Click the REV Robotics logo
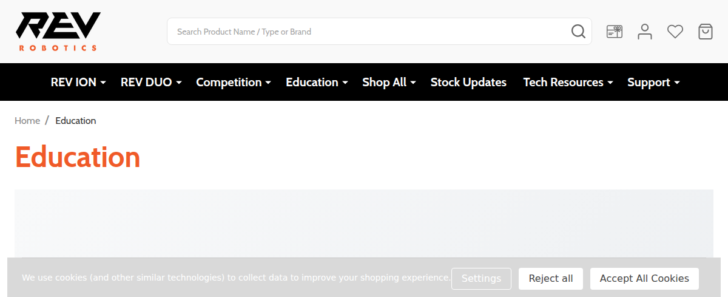 58,32
